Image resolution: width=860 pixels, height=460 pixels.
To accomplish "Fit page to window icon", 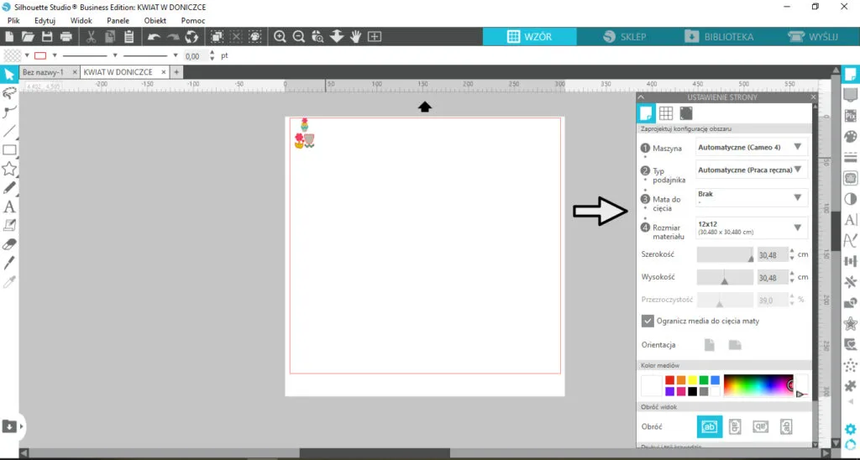I will tap(374, 37).
